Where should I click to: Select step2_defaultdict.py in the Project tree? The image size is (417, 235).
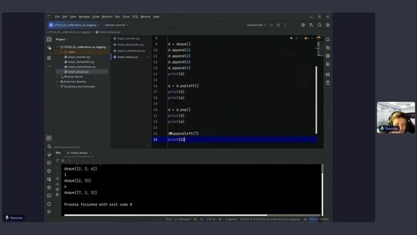[81, 62]
